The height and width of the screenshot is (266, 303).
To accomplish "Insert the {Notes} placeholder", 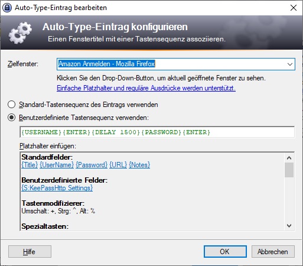I will coord(139,165).
